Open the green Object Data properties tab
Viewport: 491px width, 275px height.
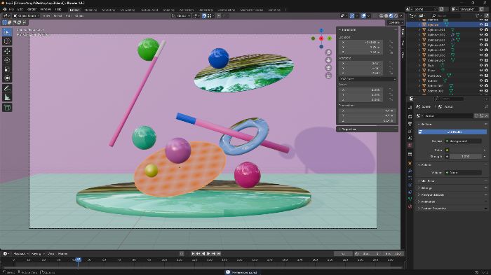coord(410,199)
